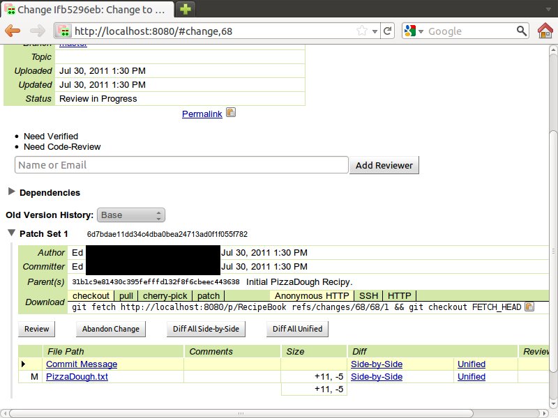Open Side-by-Side diff for Commit Message
The height and width of the screenshot is (418, 558).
(377, 364)
